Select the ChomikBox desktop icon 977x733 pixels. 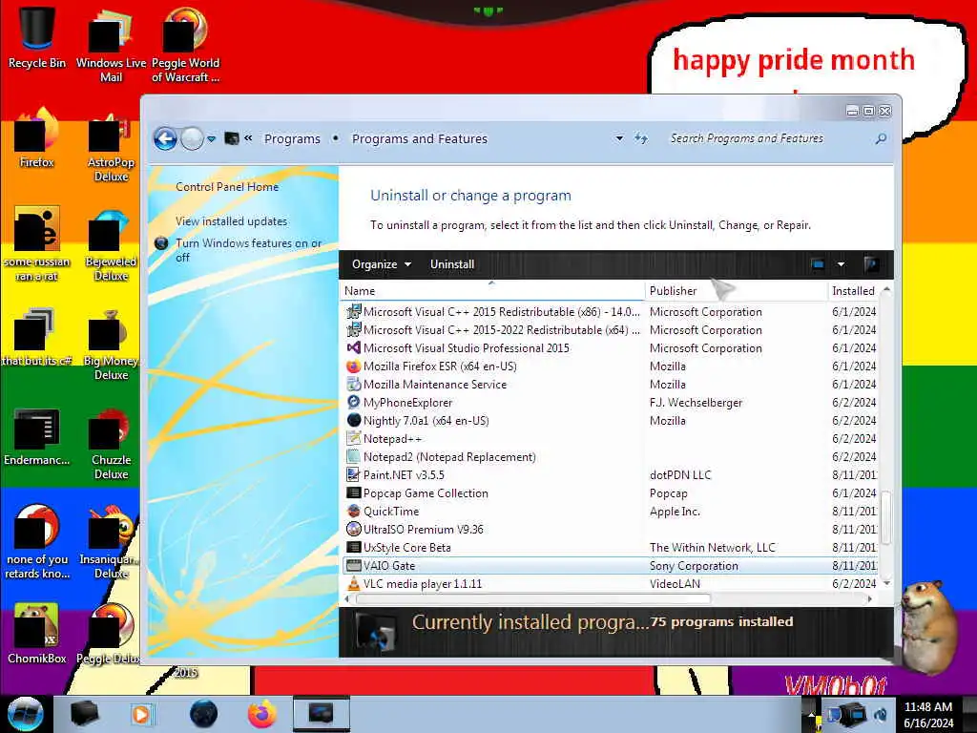37,634
